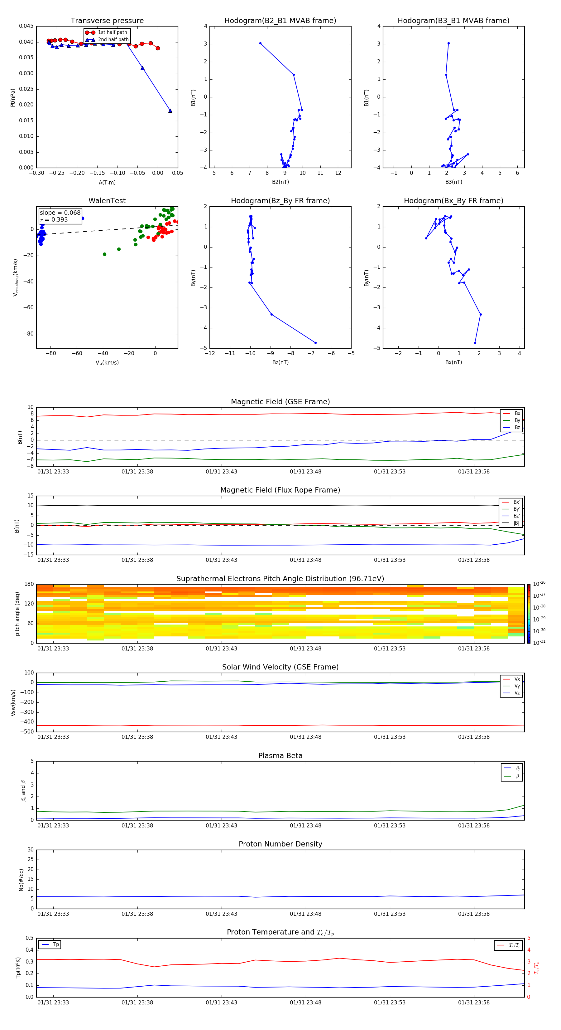Image resolution: width=561 pixels, height=1030 pixels.
Task: Click the red Te/Tp right-axis label
Action: coord(536,968)
